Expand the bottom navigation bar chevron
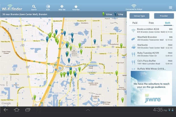176x117 pixels. [88, 110]
